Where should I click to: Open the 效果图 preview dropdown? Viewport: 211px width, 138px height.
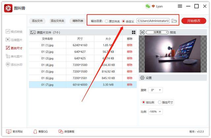[157, 32]
